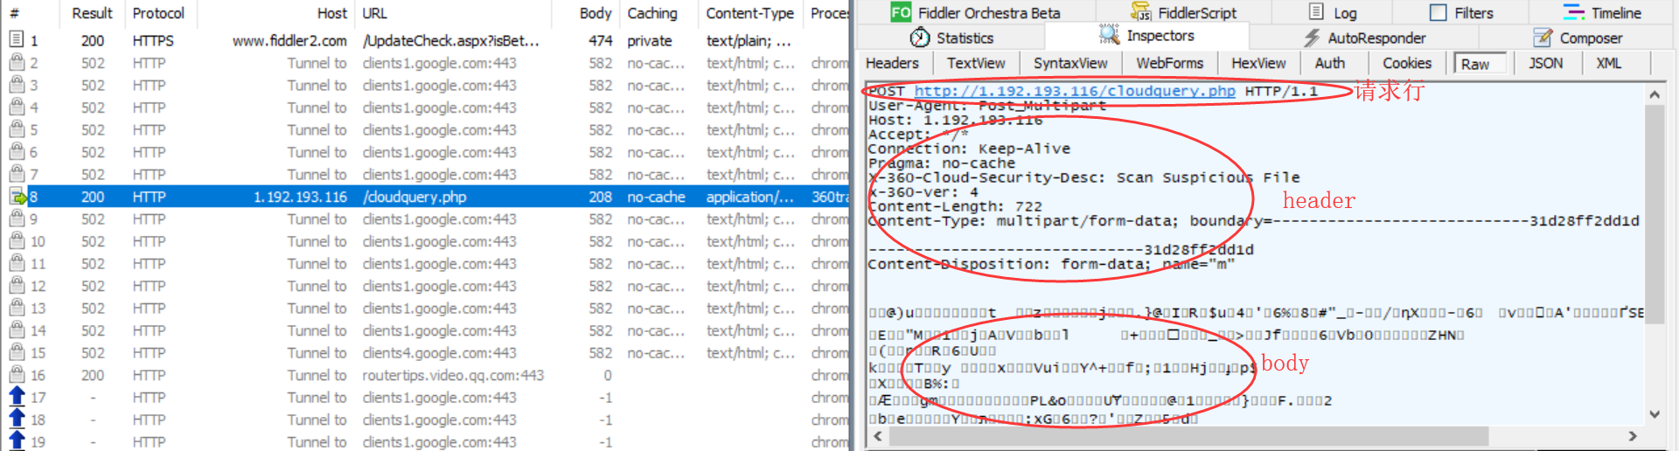
Task: Open the cloudquery.php URL link
Action: click(x=1075, y=91)
